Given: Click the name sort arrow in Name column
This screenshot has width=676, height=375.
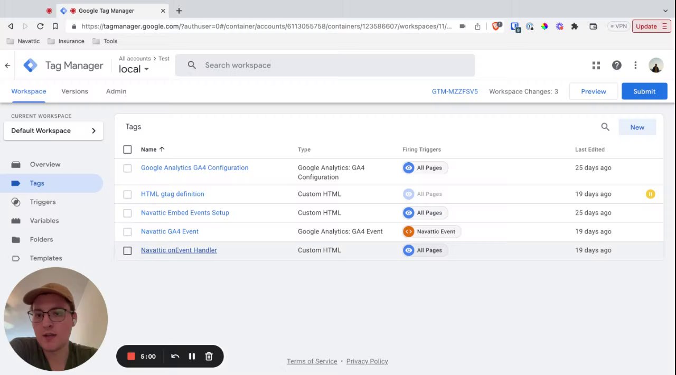Looking at the screenshot, I should pyautogui.click(x=162, y=149).
